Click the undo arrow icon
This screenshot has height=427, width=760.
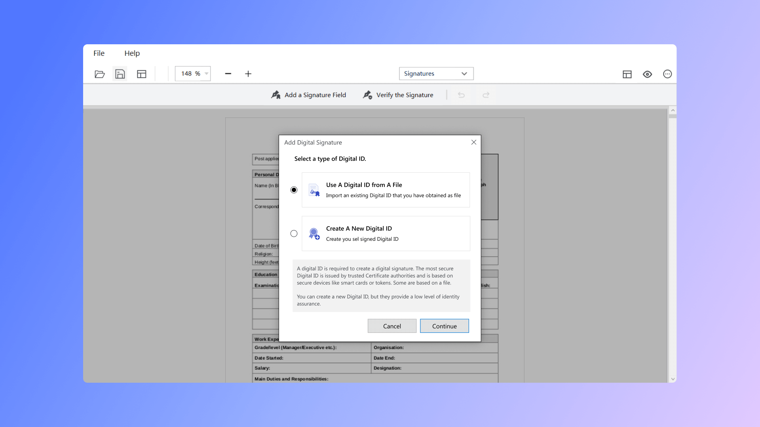pos(461,95)
